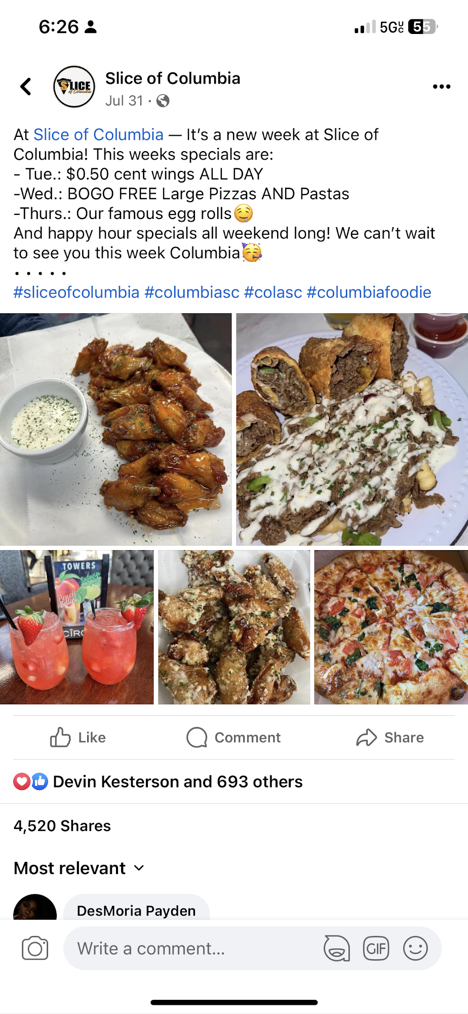
Task: Expand the Most relevant comment sorting dropdown
Action: [79, 868]
